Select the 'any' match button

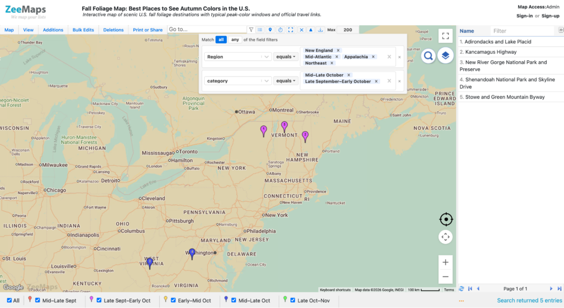tap(235, 40)
